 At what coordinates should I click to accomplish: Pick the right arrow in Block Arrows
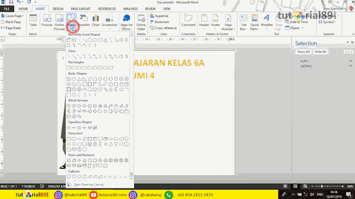coord(69,106)
